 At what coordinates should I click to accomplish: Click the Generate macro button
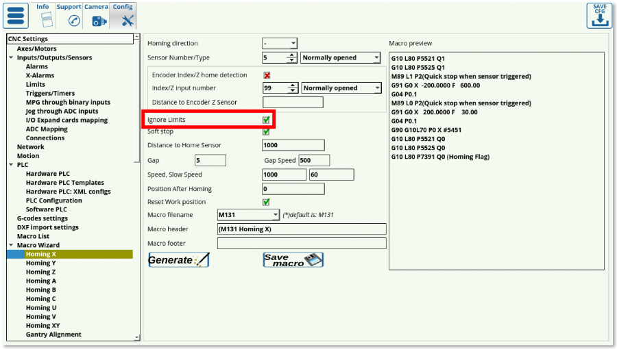coord(179,260)
